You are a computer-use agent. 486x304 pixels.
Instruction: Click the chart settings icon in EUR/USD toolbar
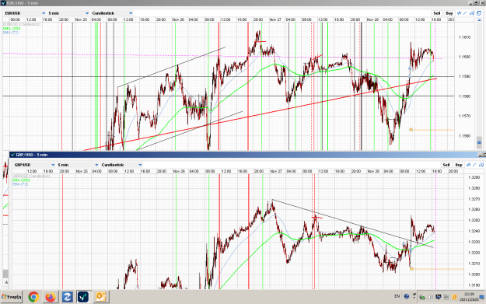[472, 13]
